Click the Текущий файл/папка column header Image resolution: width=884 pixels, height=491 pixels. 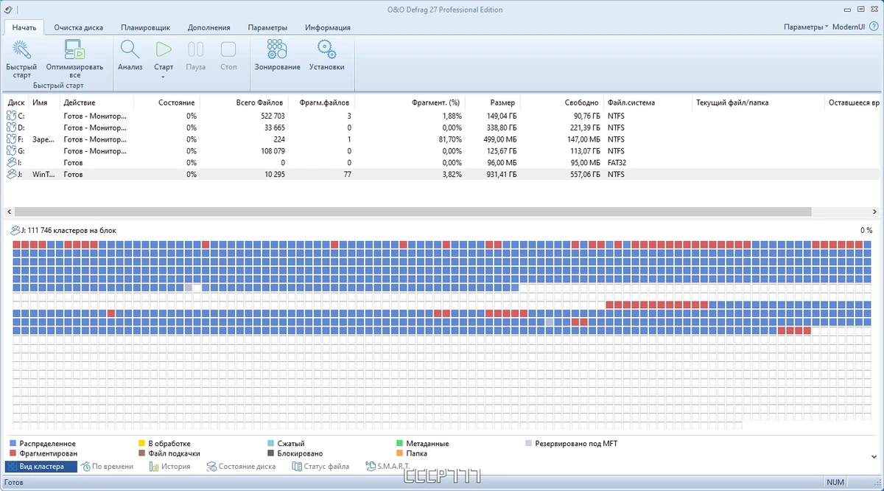(x=732, y=102)
